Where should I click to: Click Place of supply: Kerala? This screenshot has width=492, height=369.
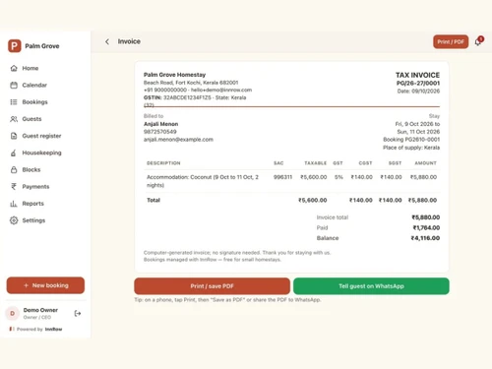tap(411, 148)
